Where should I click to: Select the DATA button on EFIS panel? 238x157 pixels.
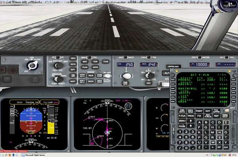point(73,64)
